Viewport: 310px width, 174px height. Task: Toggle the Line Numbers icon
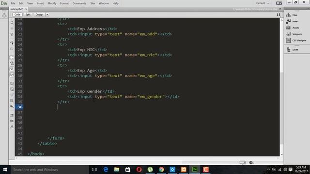coord(12,58)
